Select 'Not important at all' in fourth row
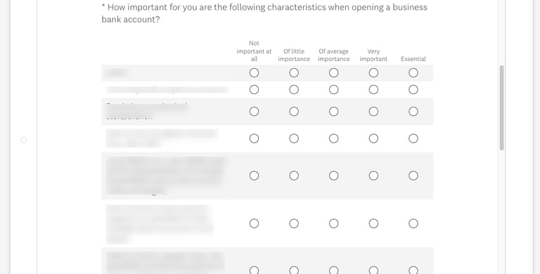 254,138
